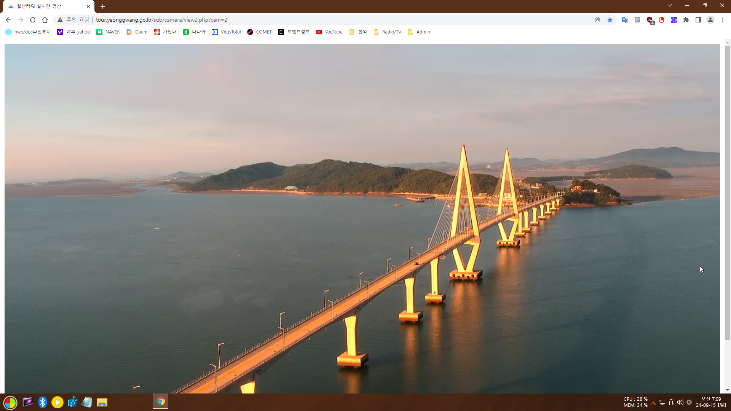Screen dimensions: 731x411
Task: Open the Daum bookmark
Action: (137, 32)
